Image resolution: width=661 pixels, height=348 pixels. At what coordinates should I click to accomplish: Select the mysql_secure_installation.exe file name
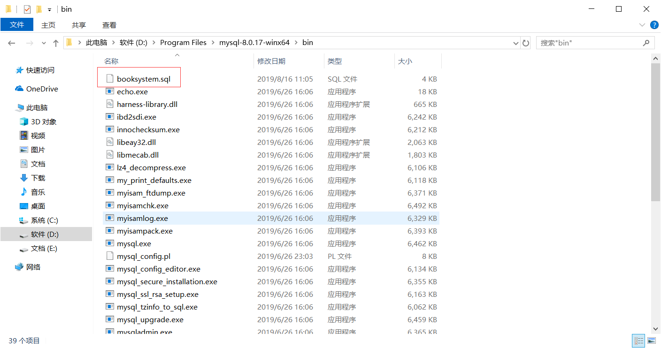coord(167,281)
